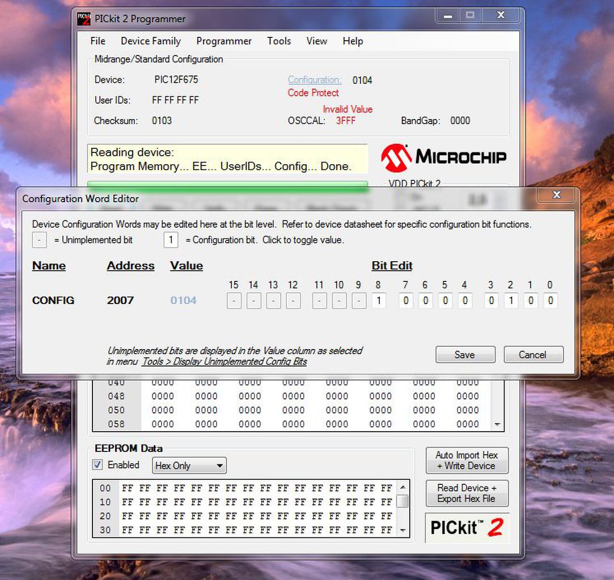
Task: Click the CONFIG value 0104 in editor
Action: 183,300
